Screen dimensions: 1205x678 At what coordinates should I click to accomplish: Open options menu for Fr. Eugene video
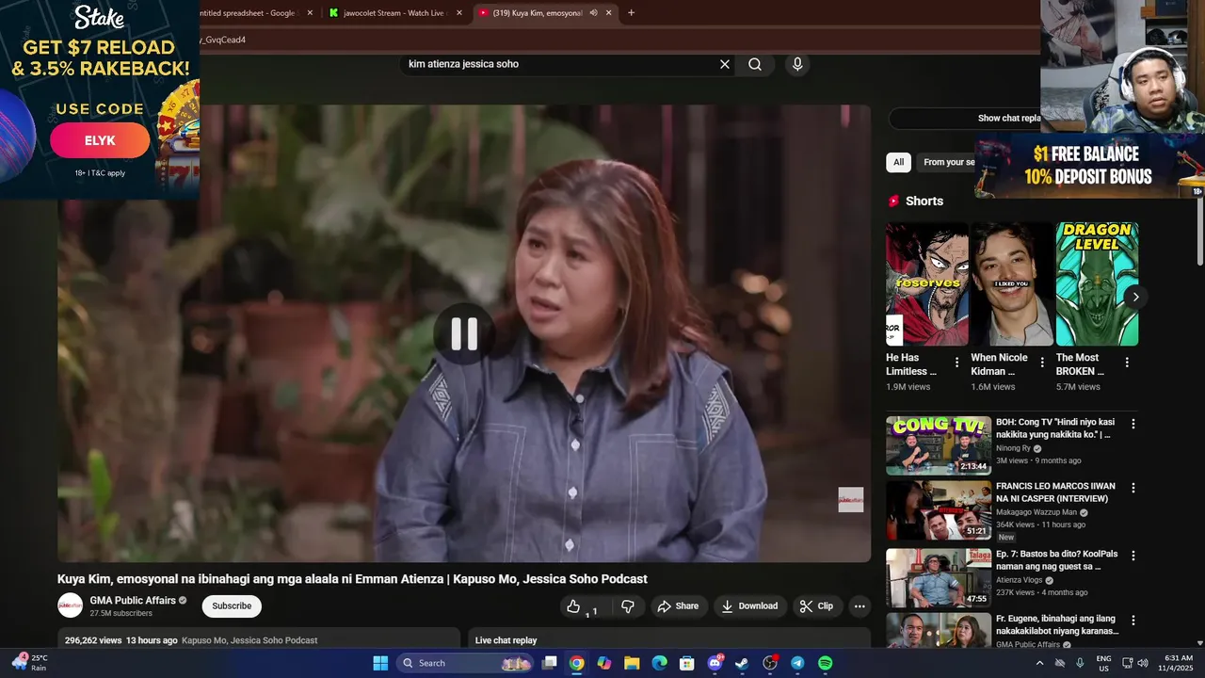[x=1133, y=621]
